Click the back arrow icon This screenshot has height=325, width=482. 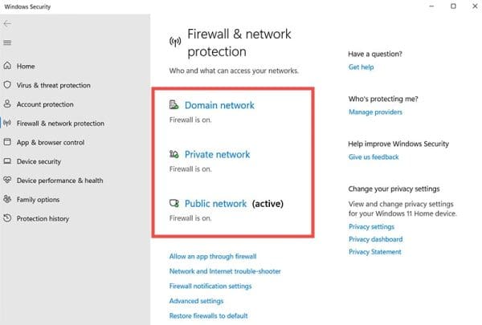[x=7, y=23]
